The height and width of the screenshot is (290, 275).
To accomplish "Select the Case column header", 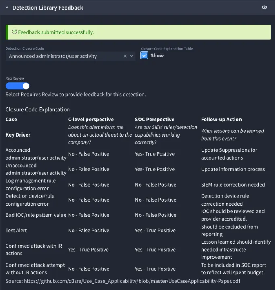I will [11, 119].
